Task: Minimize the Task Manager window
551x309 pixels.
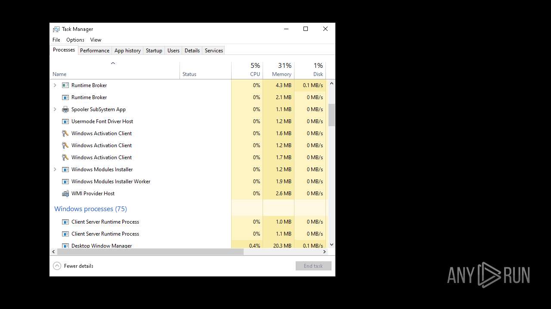Action: (x=286, y=29)
